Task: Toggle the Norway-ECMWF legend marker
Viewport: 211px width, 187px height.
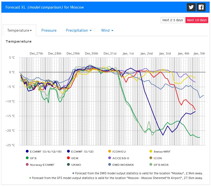Action: (x=27, y=165)
